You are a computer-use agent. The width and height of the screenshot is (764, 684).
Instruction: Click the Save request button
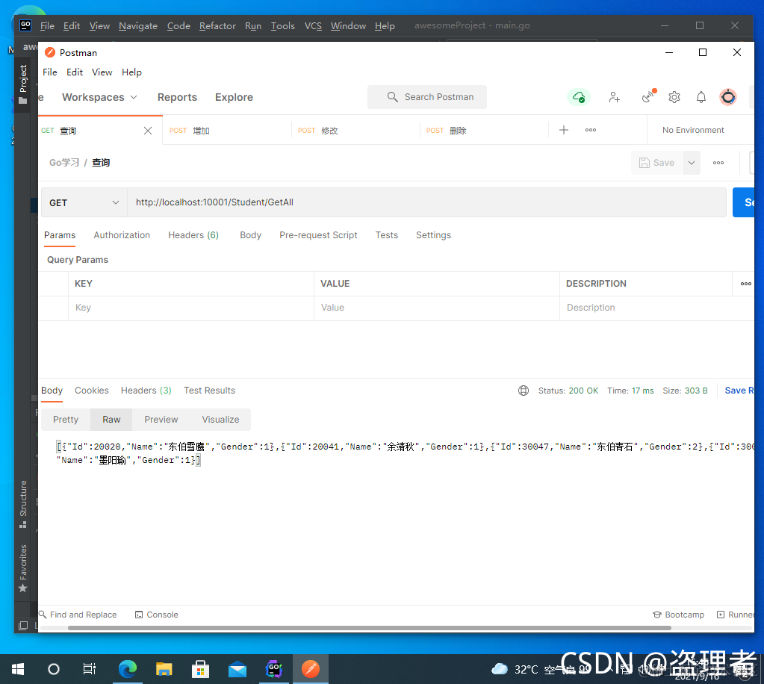(656, 163)
